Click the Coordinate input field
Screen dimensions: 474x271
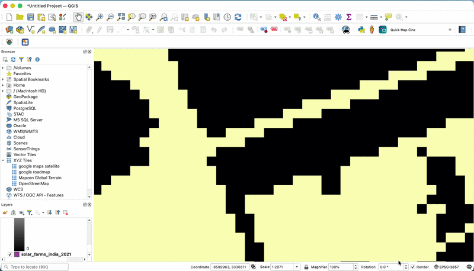[230, 267]
